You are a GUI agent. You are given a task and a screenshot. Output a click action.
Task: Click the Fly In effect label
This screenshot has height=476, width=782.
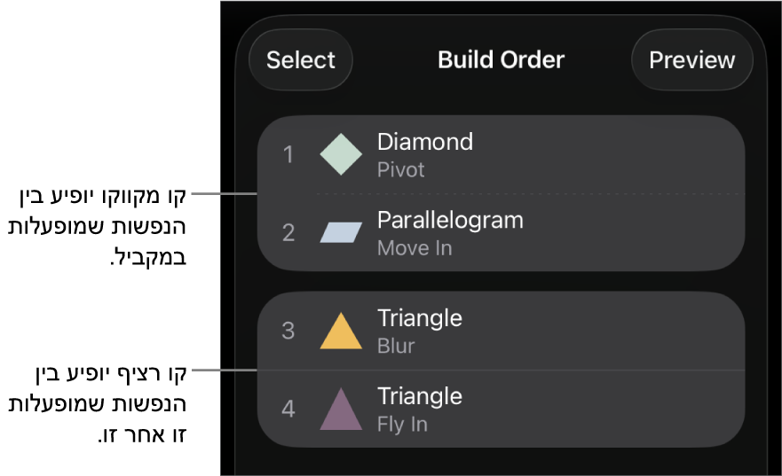401,425
